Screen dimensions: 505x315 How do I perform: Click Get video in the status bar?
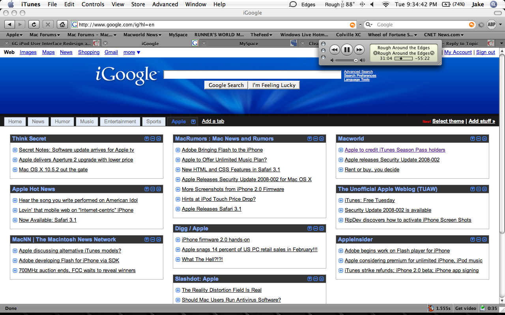(x=466, y=308)
